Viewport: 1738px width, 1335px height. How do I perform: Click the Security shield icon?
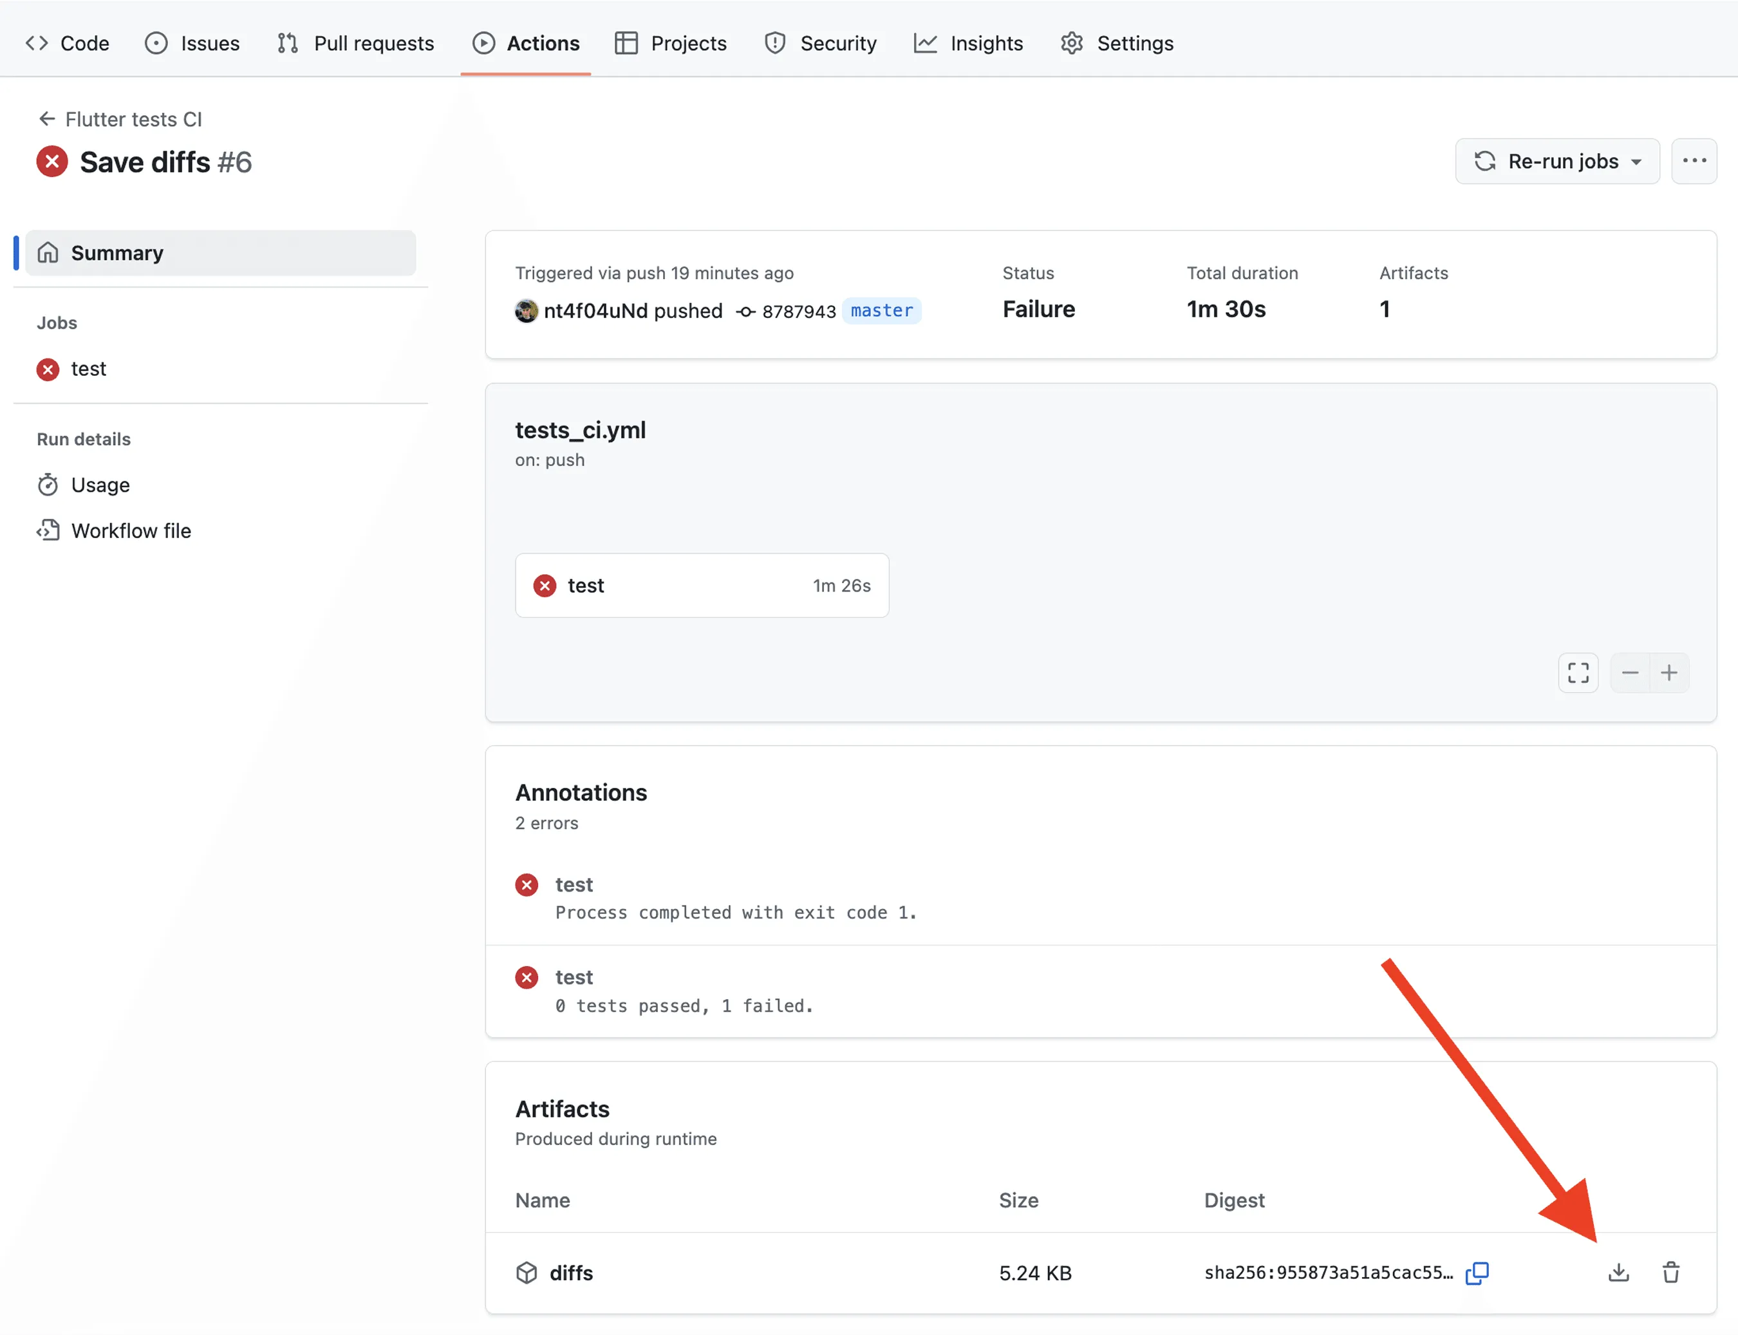point(775,43)
